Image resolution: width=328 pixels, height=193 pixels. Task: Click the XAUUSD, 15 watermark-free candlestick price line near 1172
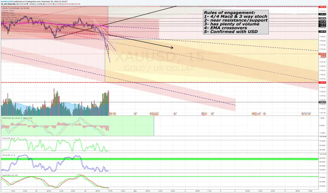click(160, 54)
